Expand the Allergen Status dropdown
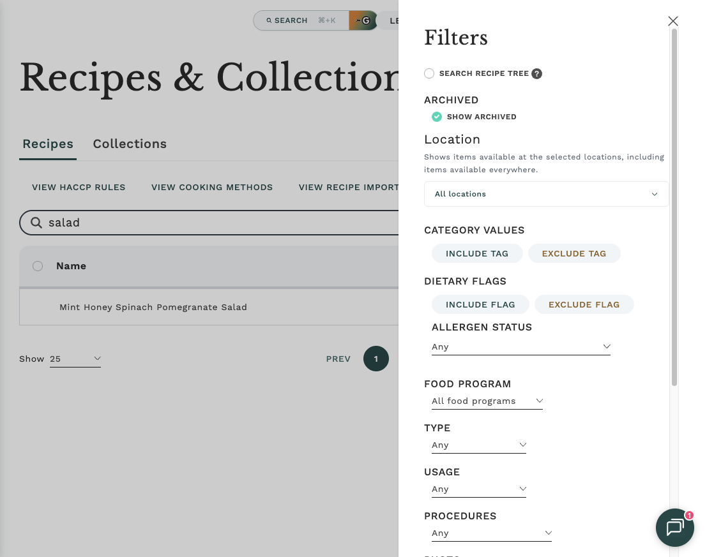Screen dimensions: 714x557 [521, 346]
